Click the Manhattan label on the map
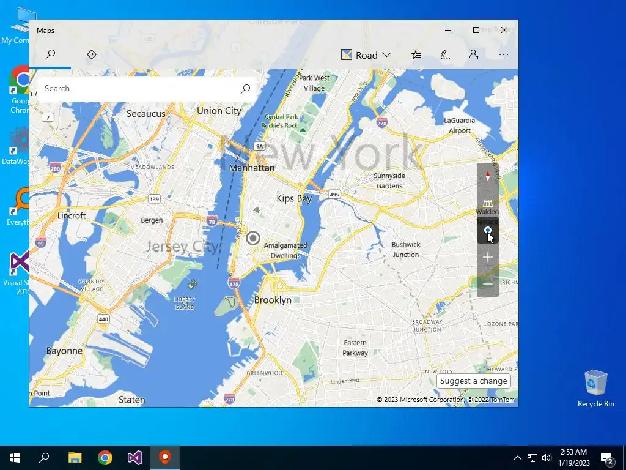626x470 pixels. [x=252, y=168]
